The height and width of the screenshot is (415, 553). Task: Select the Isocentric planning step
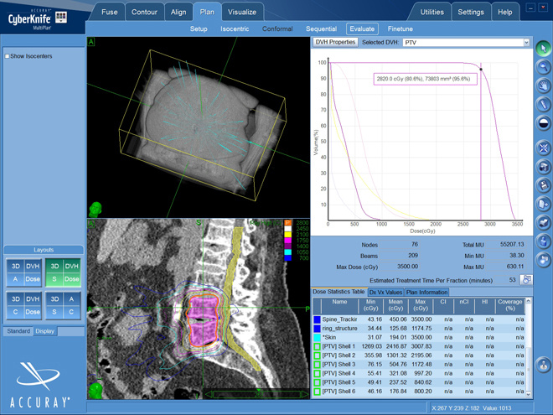(x=235, y=29)
